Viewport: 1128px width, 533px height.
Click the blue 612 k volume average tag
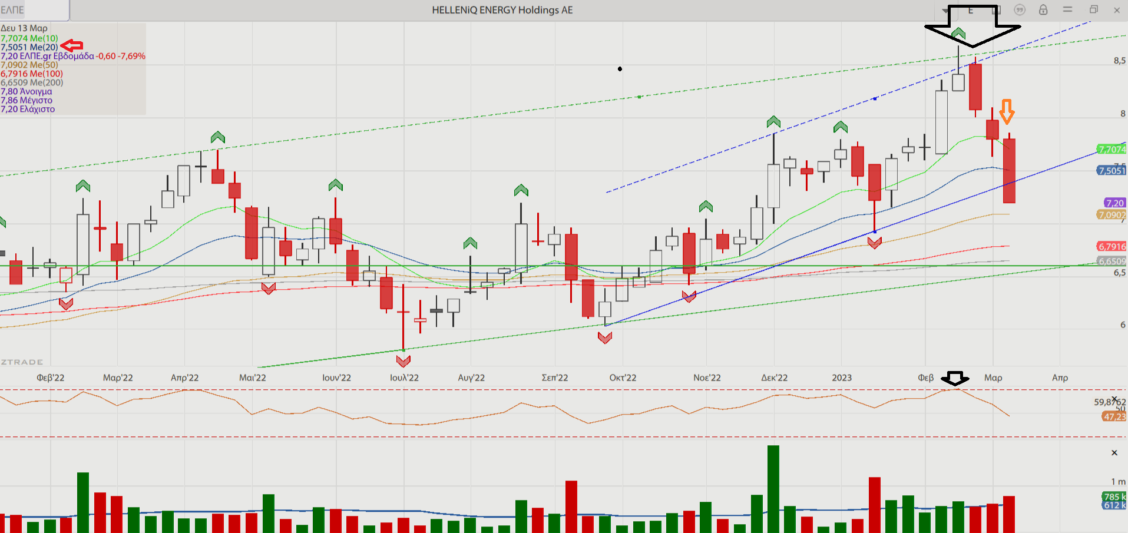(1114, 505)
